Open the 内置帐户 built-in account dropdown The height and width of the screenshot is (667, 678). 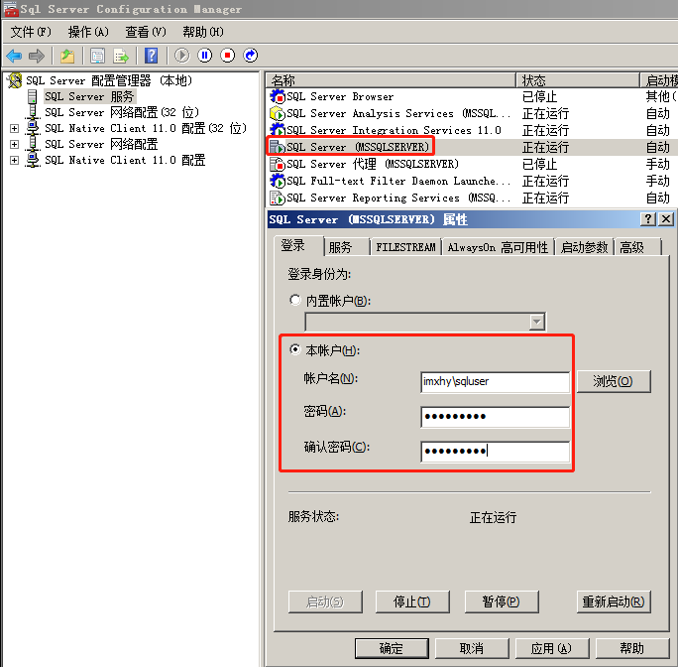[536, 322]
